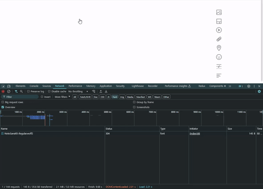263x189 pixels.
Task: Click the smiley emoji icon
Action: pos(219,57)
